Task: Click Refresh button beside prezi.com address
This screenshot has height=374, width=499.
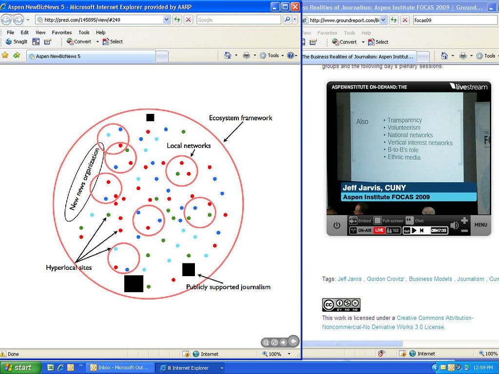Action: 177,20
